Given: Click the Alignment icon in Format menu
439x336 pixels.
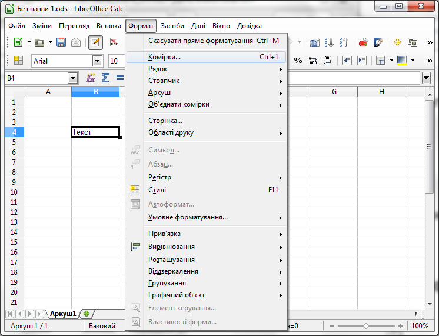Looking at the screenshot, I should [135, 247].
